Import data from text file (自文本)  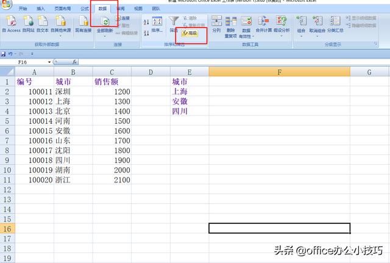coord(43,24)
